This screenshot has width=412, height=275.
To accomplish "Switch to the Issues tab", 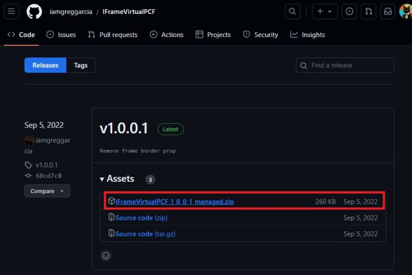I will pyautogui.click(x=61, y=35).
